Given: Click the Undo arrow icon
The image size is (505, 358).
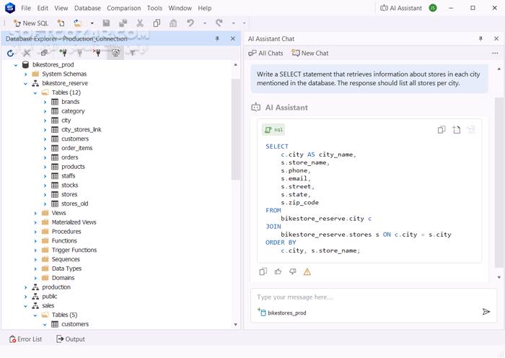Looking at the screenshot, I should (190, 23).
